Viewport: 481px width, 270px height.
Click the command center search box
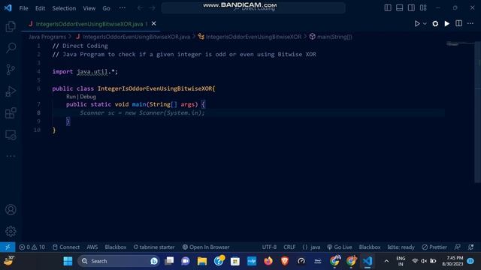pos(253,8)
